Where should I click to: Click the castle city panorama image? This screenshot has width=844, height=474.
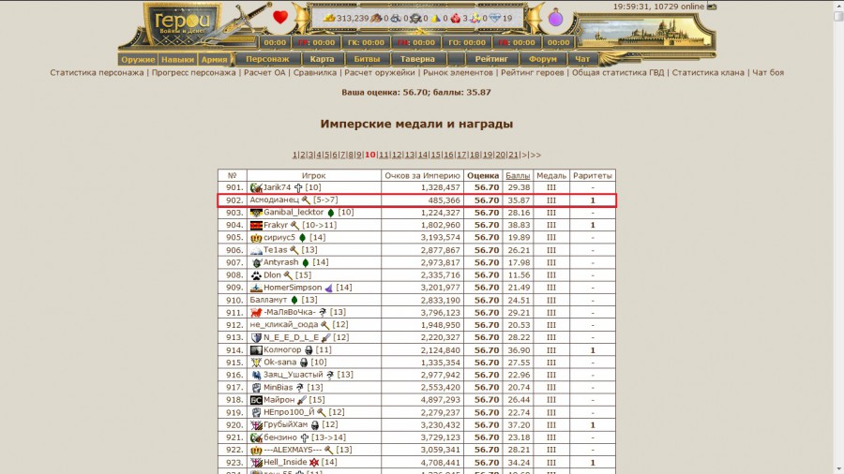[x=645, y=34]
